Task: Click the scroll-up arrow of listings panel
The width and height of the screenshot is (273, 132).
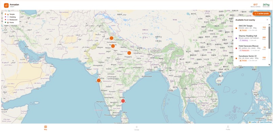Action: [269, 25]
